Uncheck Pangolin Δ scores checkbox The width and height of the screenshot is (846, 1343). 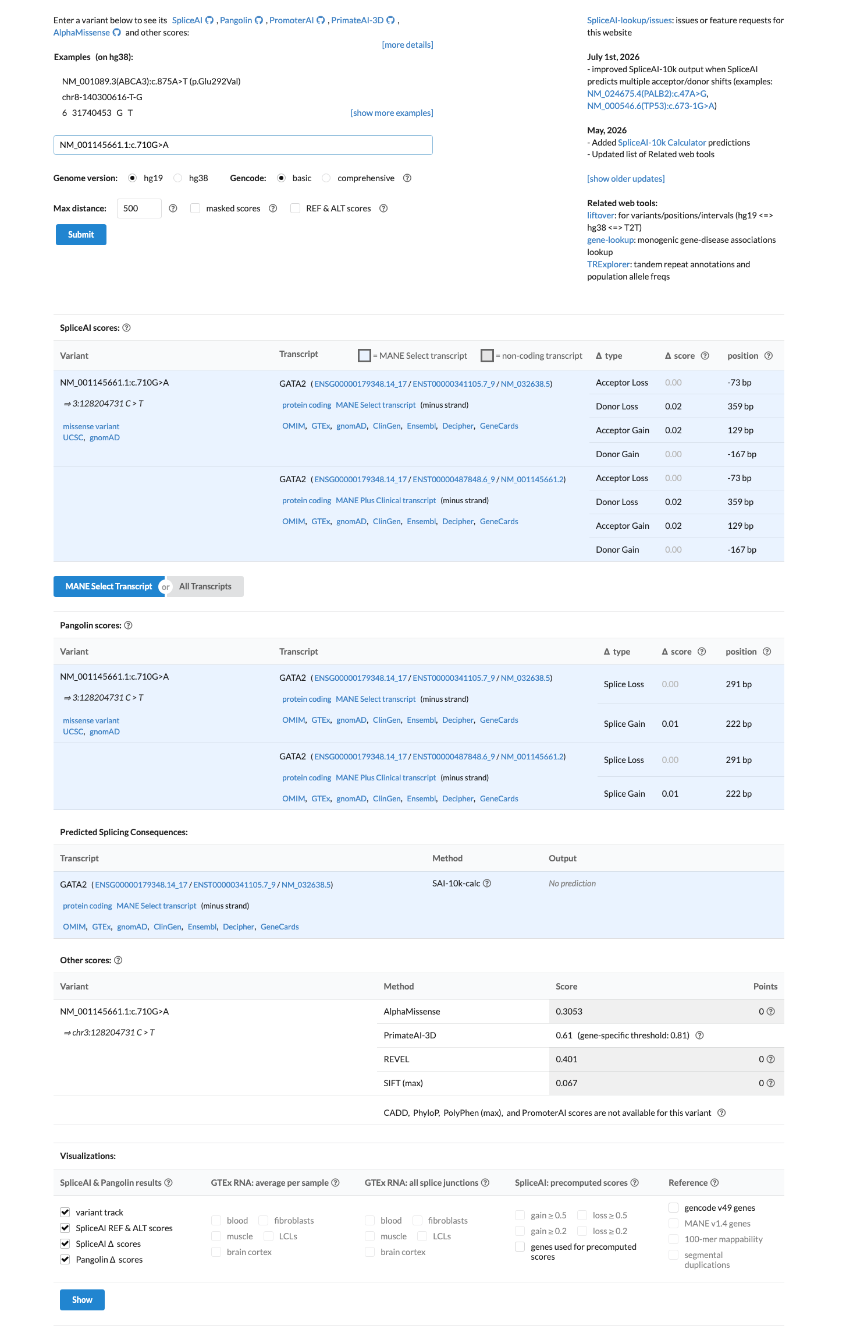pos(65,1260)
